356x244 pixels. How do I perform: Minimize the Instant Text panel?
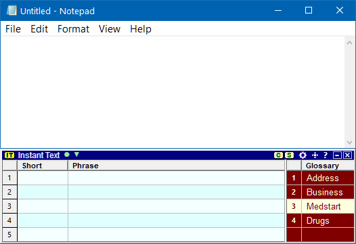(x=337, y=155)
